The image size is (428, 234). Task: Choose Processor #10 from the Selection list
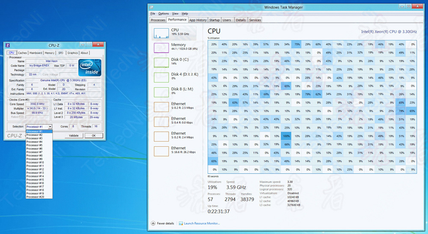point(39,163)
